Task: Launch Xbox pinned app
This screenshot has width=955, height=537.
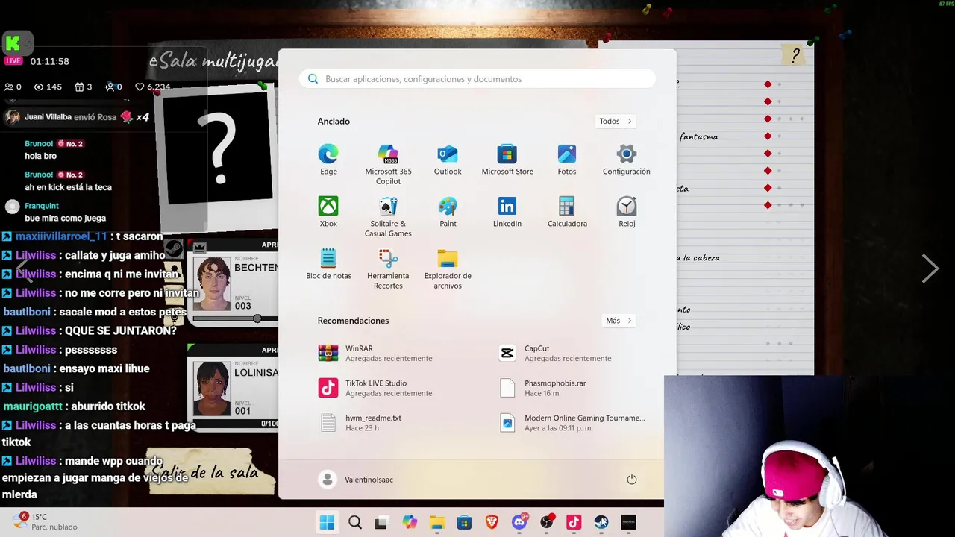Action: [x=328, y=213]
